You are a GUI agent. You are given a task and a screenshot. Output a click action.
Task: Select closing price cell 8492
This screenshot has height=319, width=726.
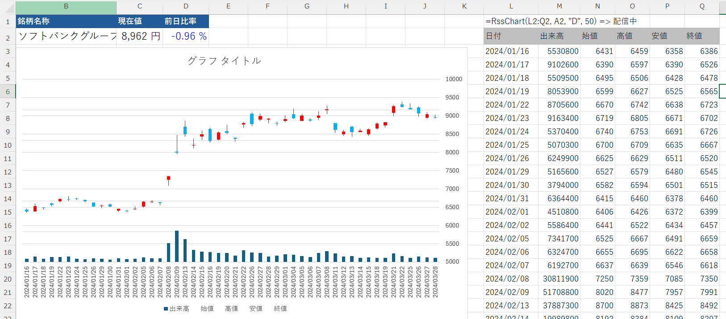(x=702, y=306)
